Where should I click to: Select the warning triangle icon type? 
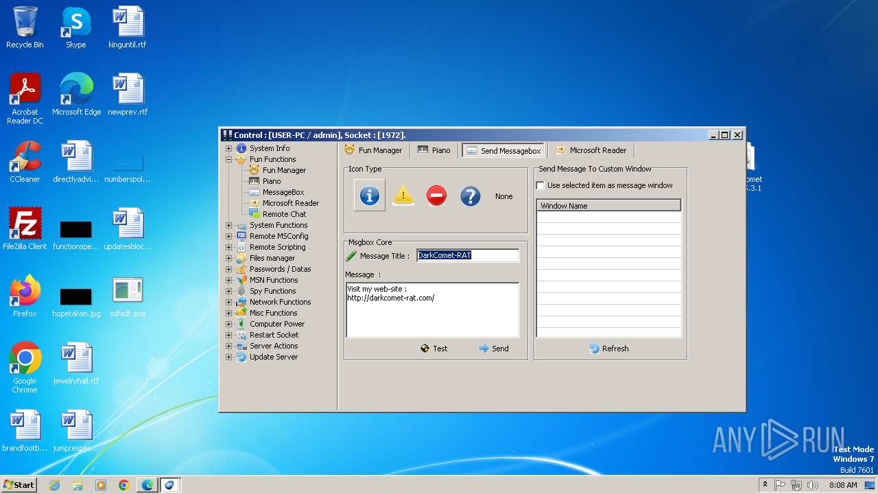point(403,196)
